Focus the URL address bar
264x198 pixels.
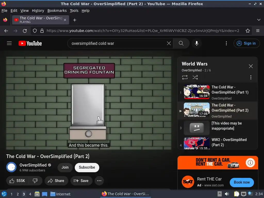click(x=143, y=31)
